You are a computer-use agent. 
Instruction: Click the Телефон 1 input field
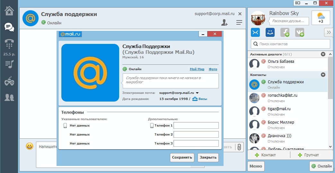196,126
